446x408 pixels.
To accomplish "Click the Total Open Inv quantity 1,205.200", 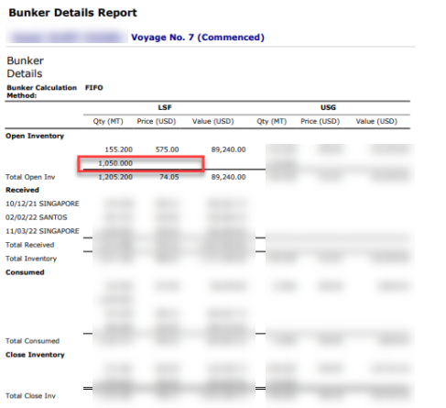I will click(x=115, y=177).
